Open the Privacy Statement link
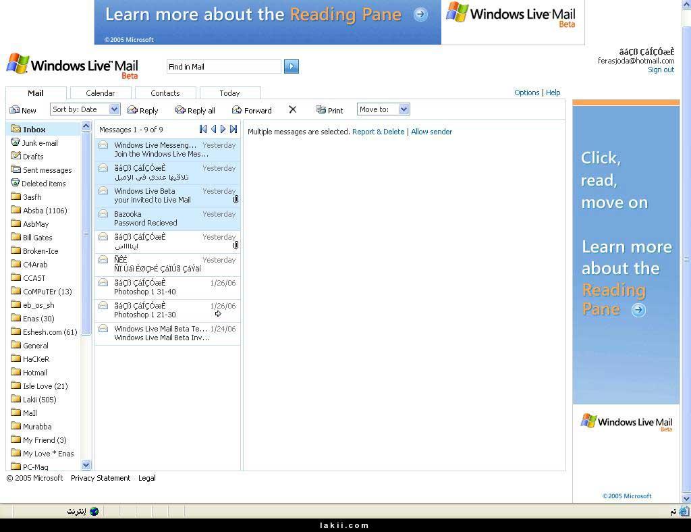 [x=101, y=478]
